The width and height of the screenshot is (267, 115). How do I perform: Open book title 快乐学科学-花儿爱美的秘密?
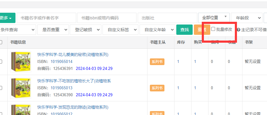click(73, 54)
